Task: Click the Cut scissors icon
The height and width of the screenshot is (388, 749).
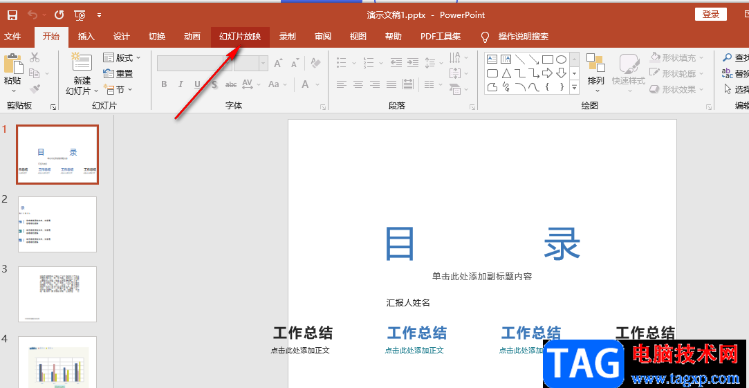Action: pyautogui.click(x=35, y=58)
